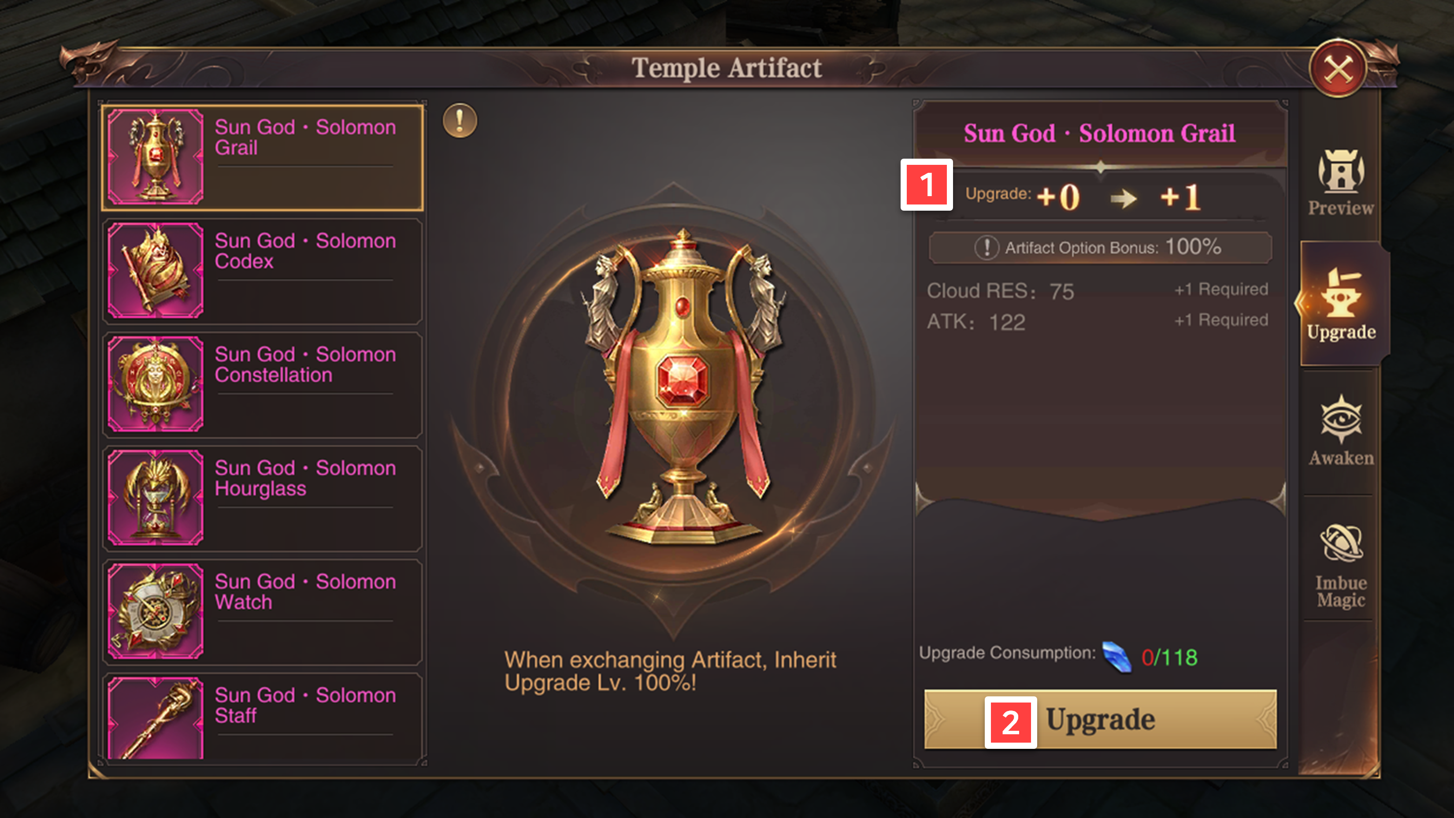The width and height of the screenshot is (1454, 818).
Task: Select Sun God Solomon Hourglass item
Action: point(262,498)
